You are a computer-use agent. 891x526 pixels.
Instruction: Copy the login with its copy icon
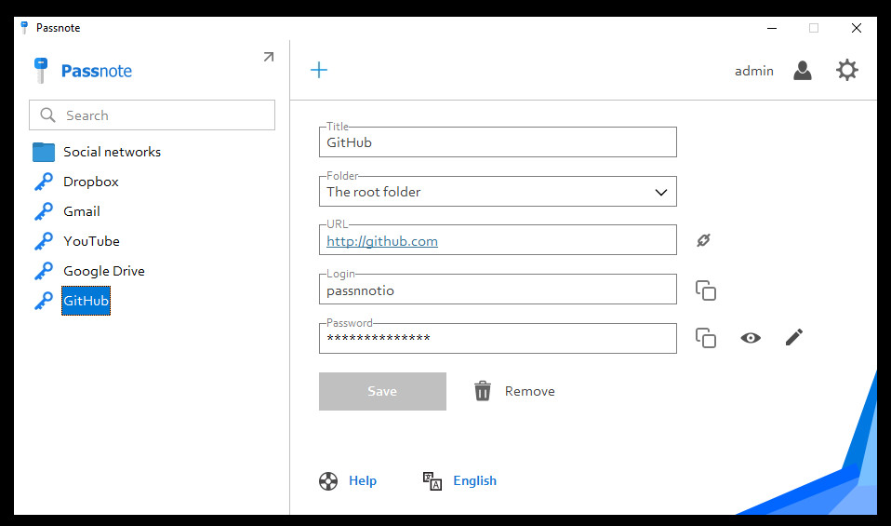[x=706, y=290]
